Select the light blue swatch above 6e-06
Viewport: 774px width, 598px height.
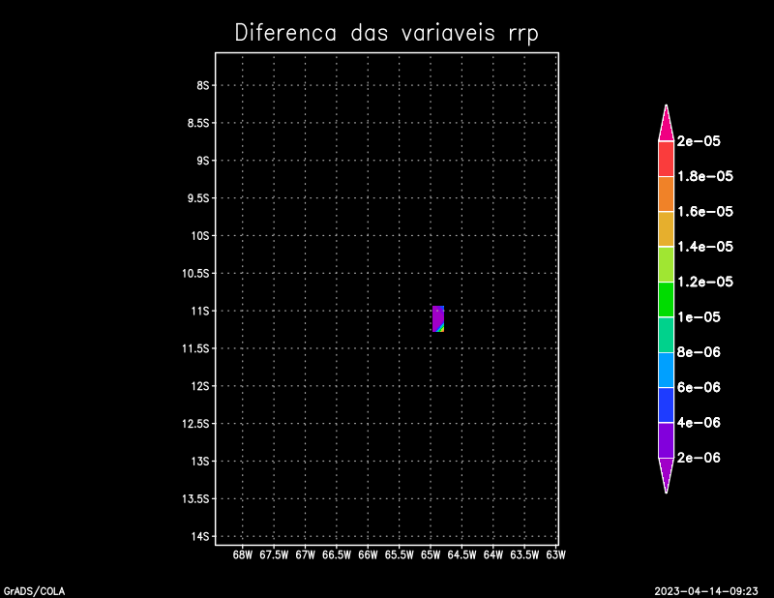point(666,370)
